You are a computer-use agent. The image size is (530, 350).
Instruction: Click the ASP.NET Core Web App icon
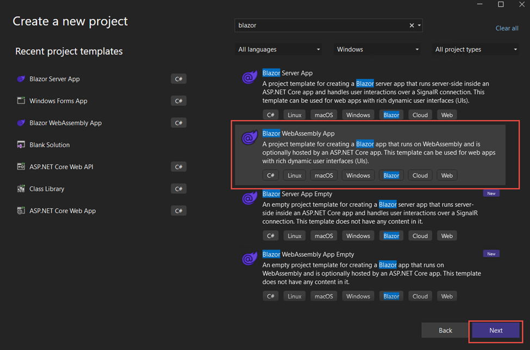tap(21, 211)
